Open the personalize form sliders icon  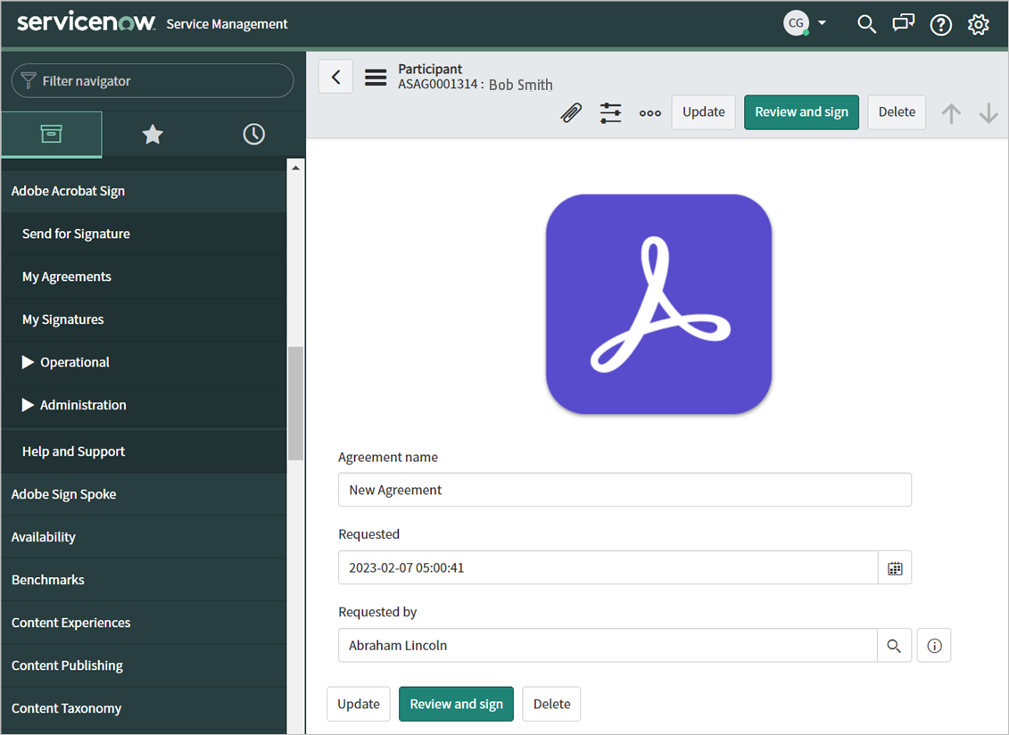610,112
